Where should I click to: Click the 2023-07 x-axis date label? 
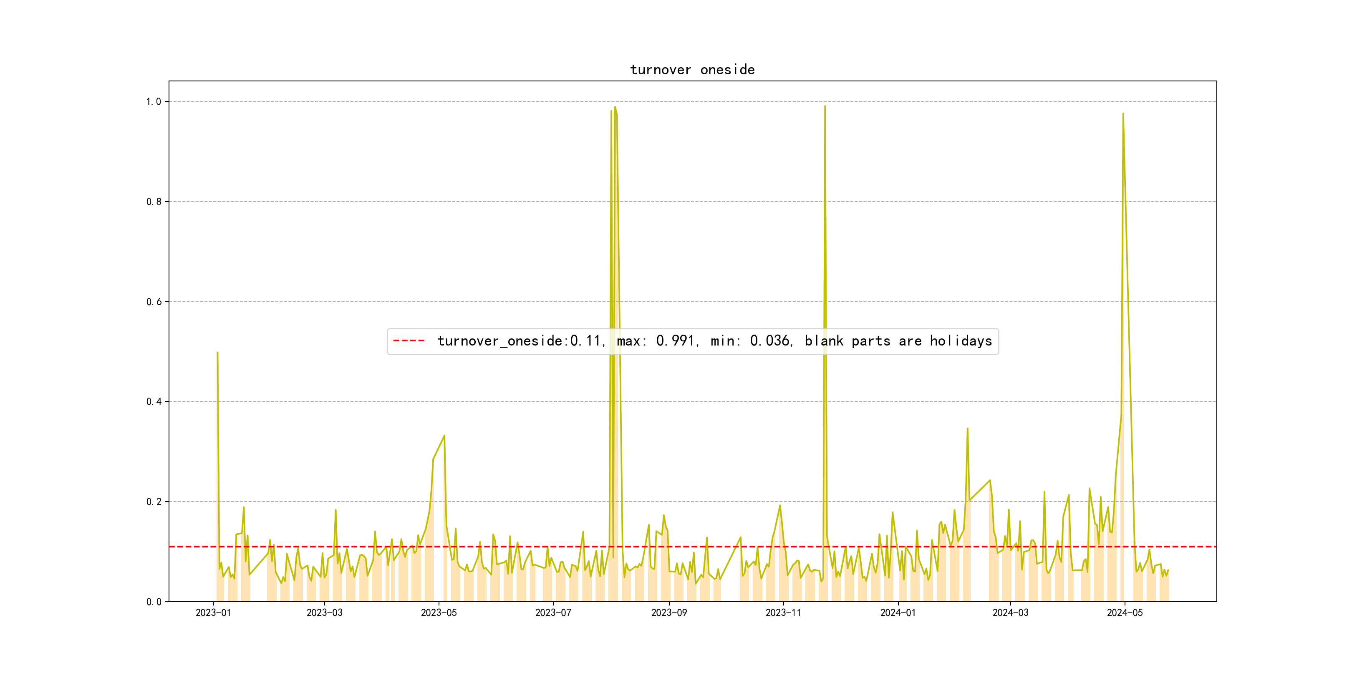[553, 613]
